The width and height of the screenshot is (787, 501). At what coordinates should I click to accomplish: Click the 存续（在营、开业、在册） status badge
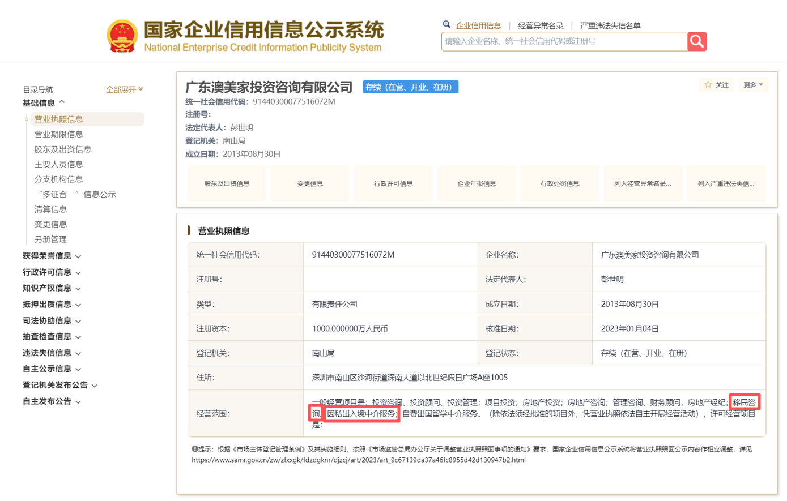tap(410, 87)
